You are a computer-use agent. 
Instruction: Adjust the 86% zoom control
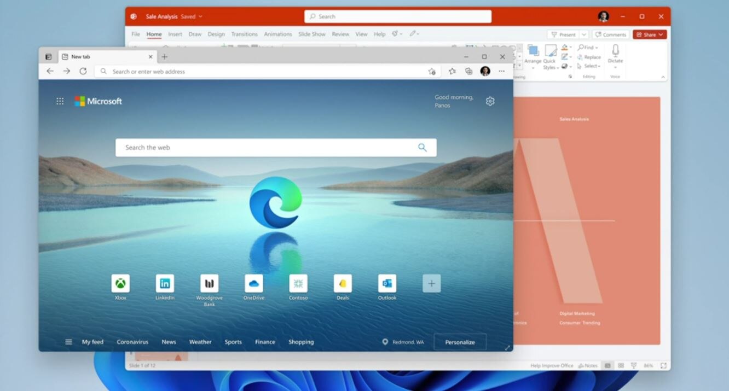(x=647, y=365)
